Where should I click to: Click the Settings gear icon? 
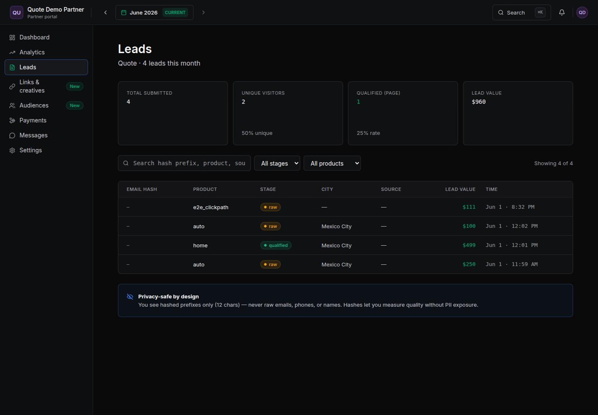pos(12,150)
